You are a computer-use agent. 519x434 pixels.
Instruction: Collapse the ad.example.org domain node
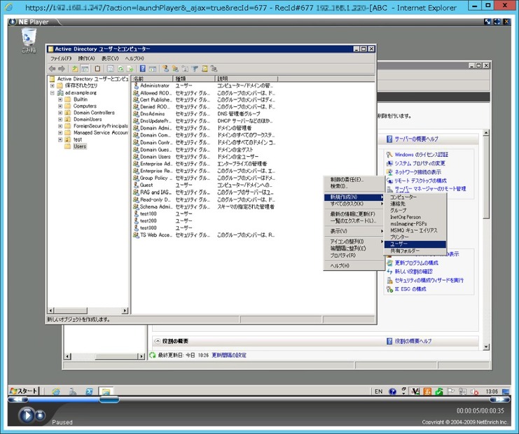pyautogui.click(x=53, y=93)
